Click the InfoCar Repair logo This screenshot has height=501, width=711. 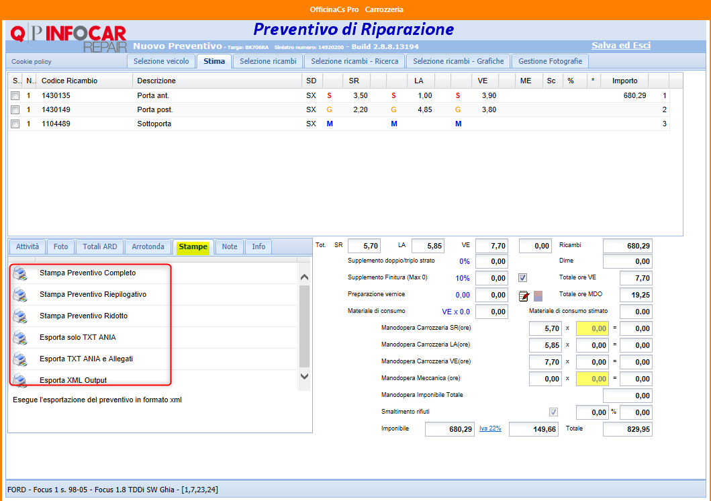pos(68,38)
